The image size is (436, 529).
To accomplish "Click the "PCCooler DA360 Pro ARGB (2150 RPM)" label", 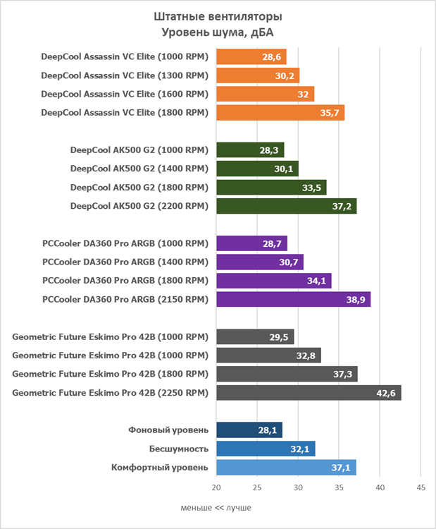I will [x=125, y=299].
